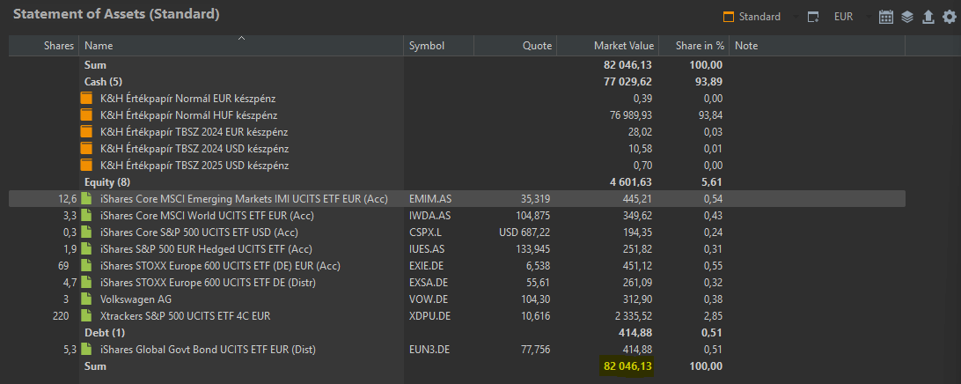Screen dimensions: 961x384
Task: Select the Debt (1) category row
Action: (x=457, y=332)
